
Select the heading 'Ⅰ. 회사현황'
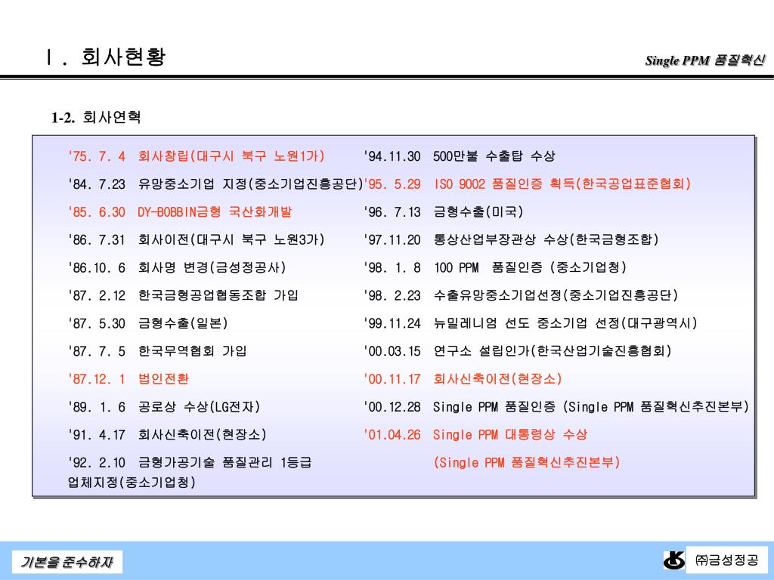[104, 57]
